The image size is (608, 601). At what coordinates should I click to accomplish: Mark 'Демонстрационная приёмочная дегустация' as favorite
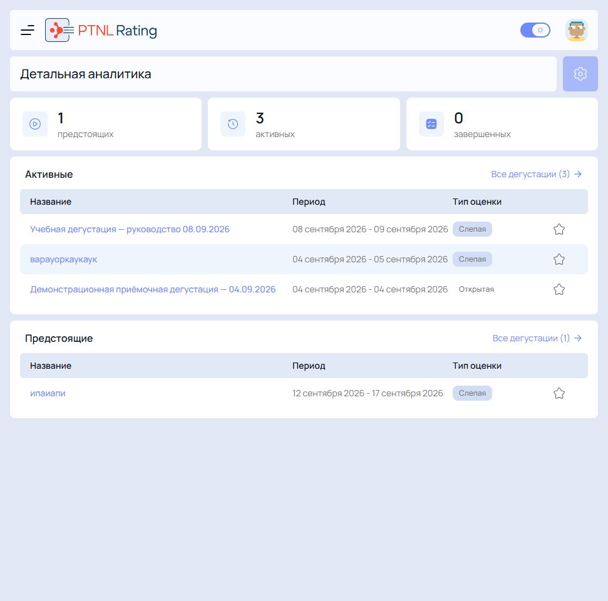point(559,289)
